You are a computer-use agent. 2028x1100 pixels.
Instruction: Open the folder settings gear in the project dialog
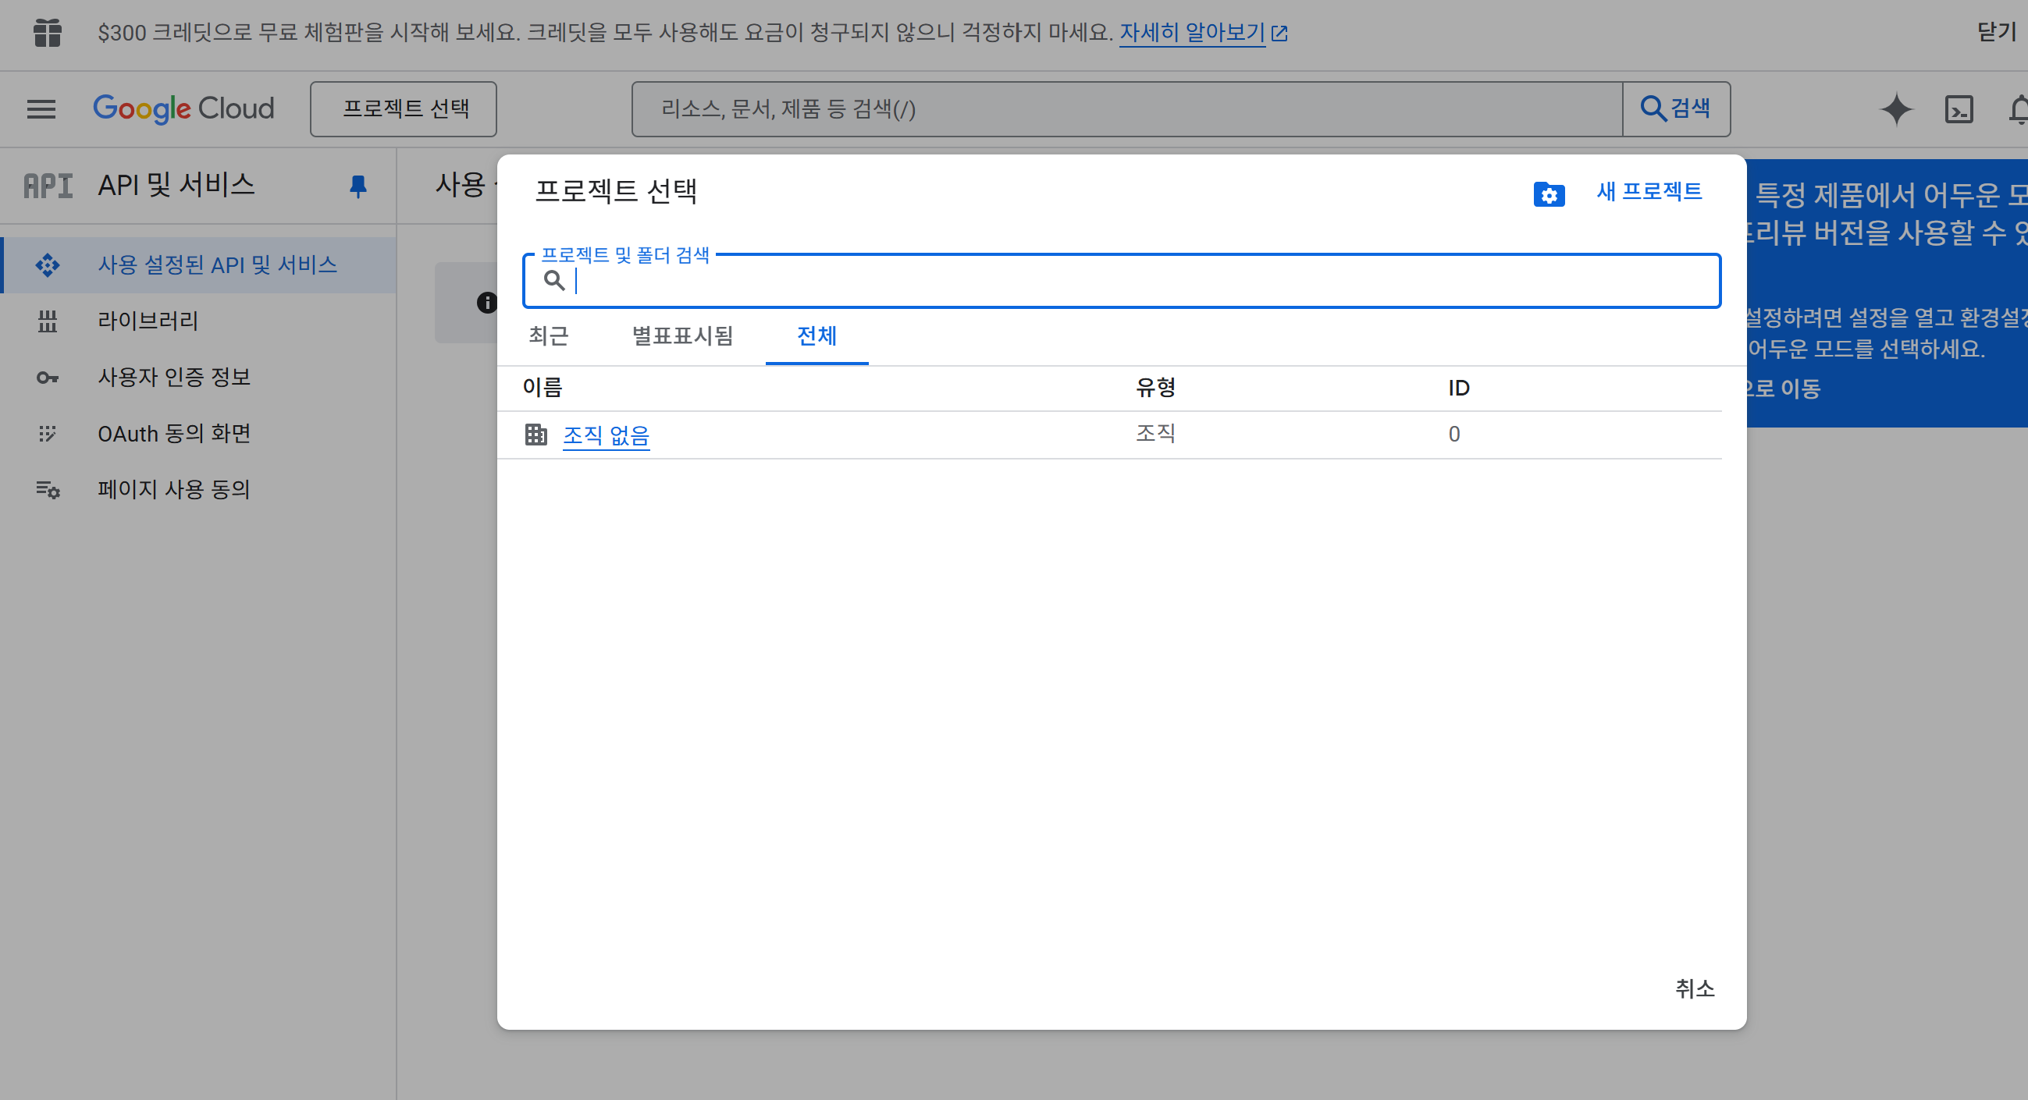(x=1549, y=193)
